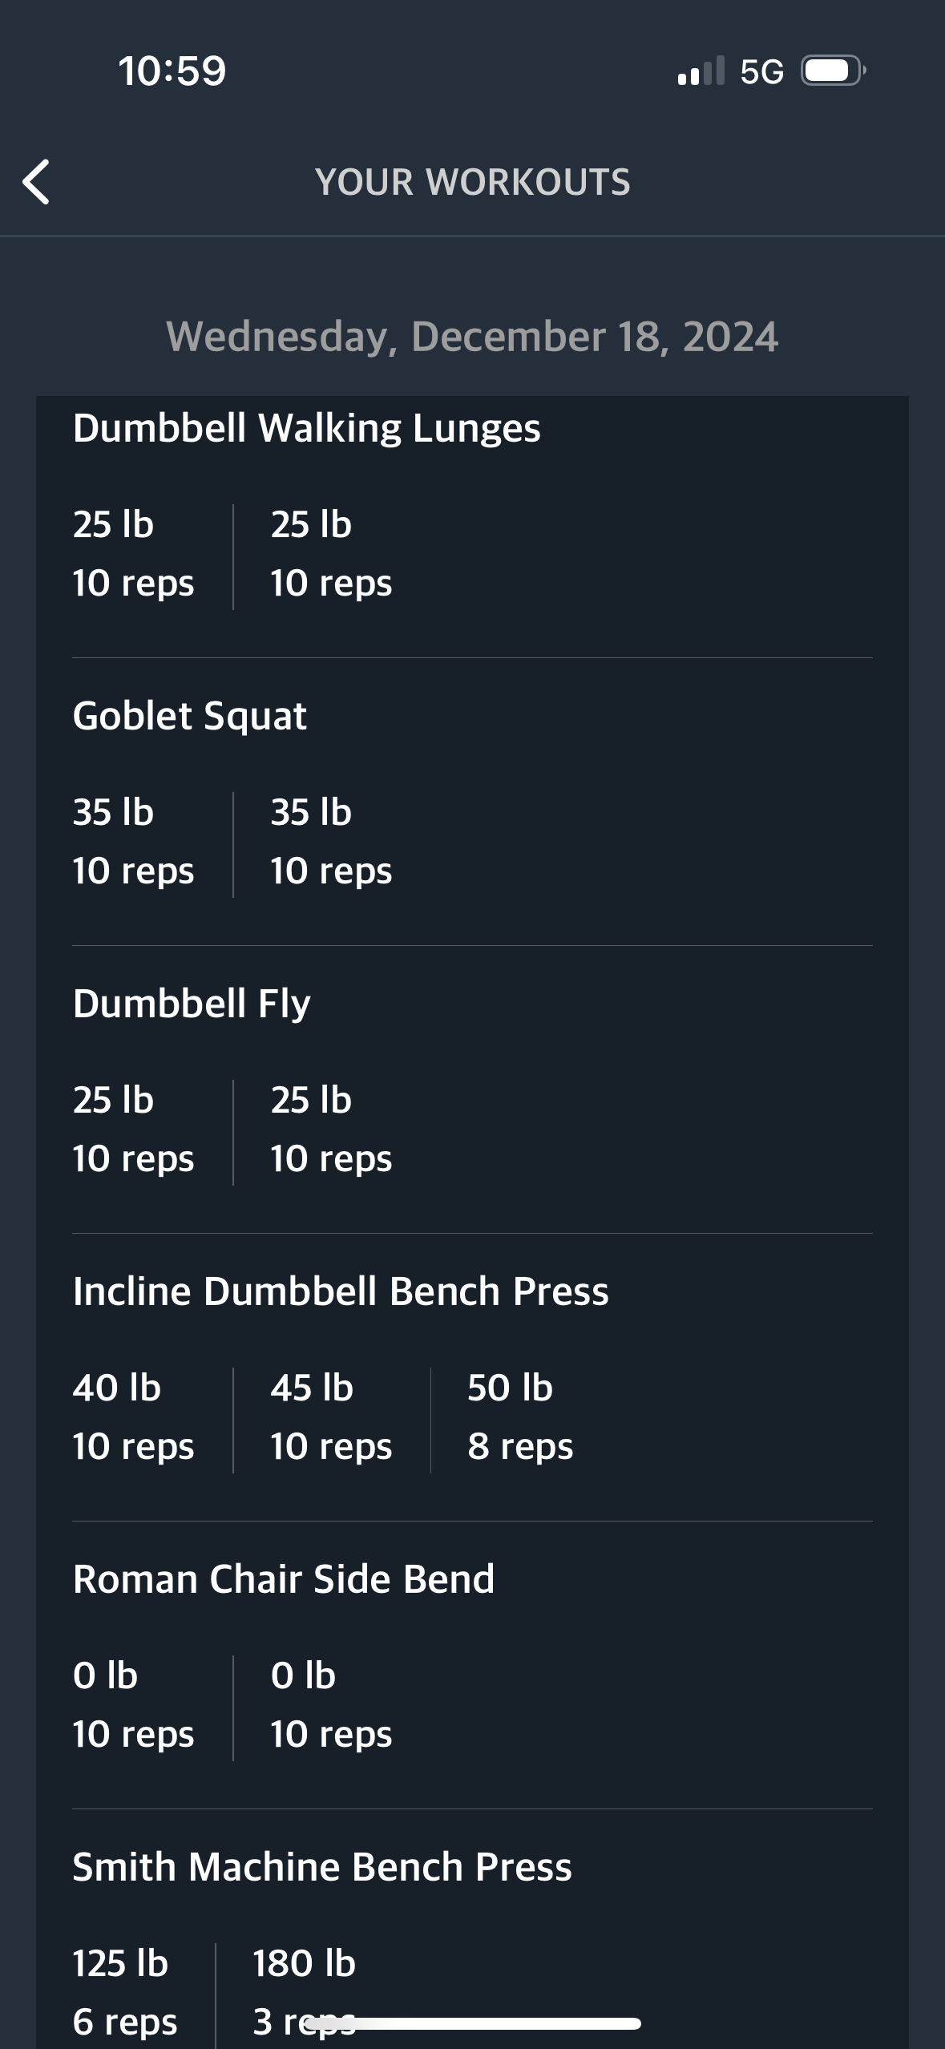Select the 50 lb 8 reps set

point(520,1417)
